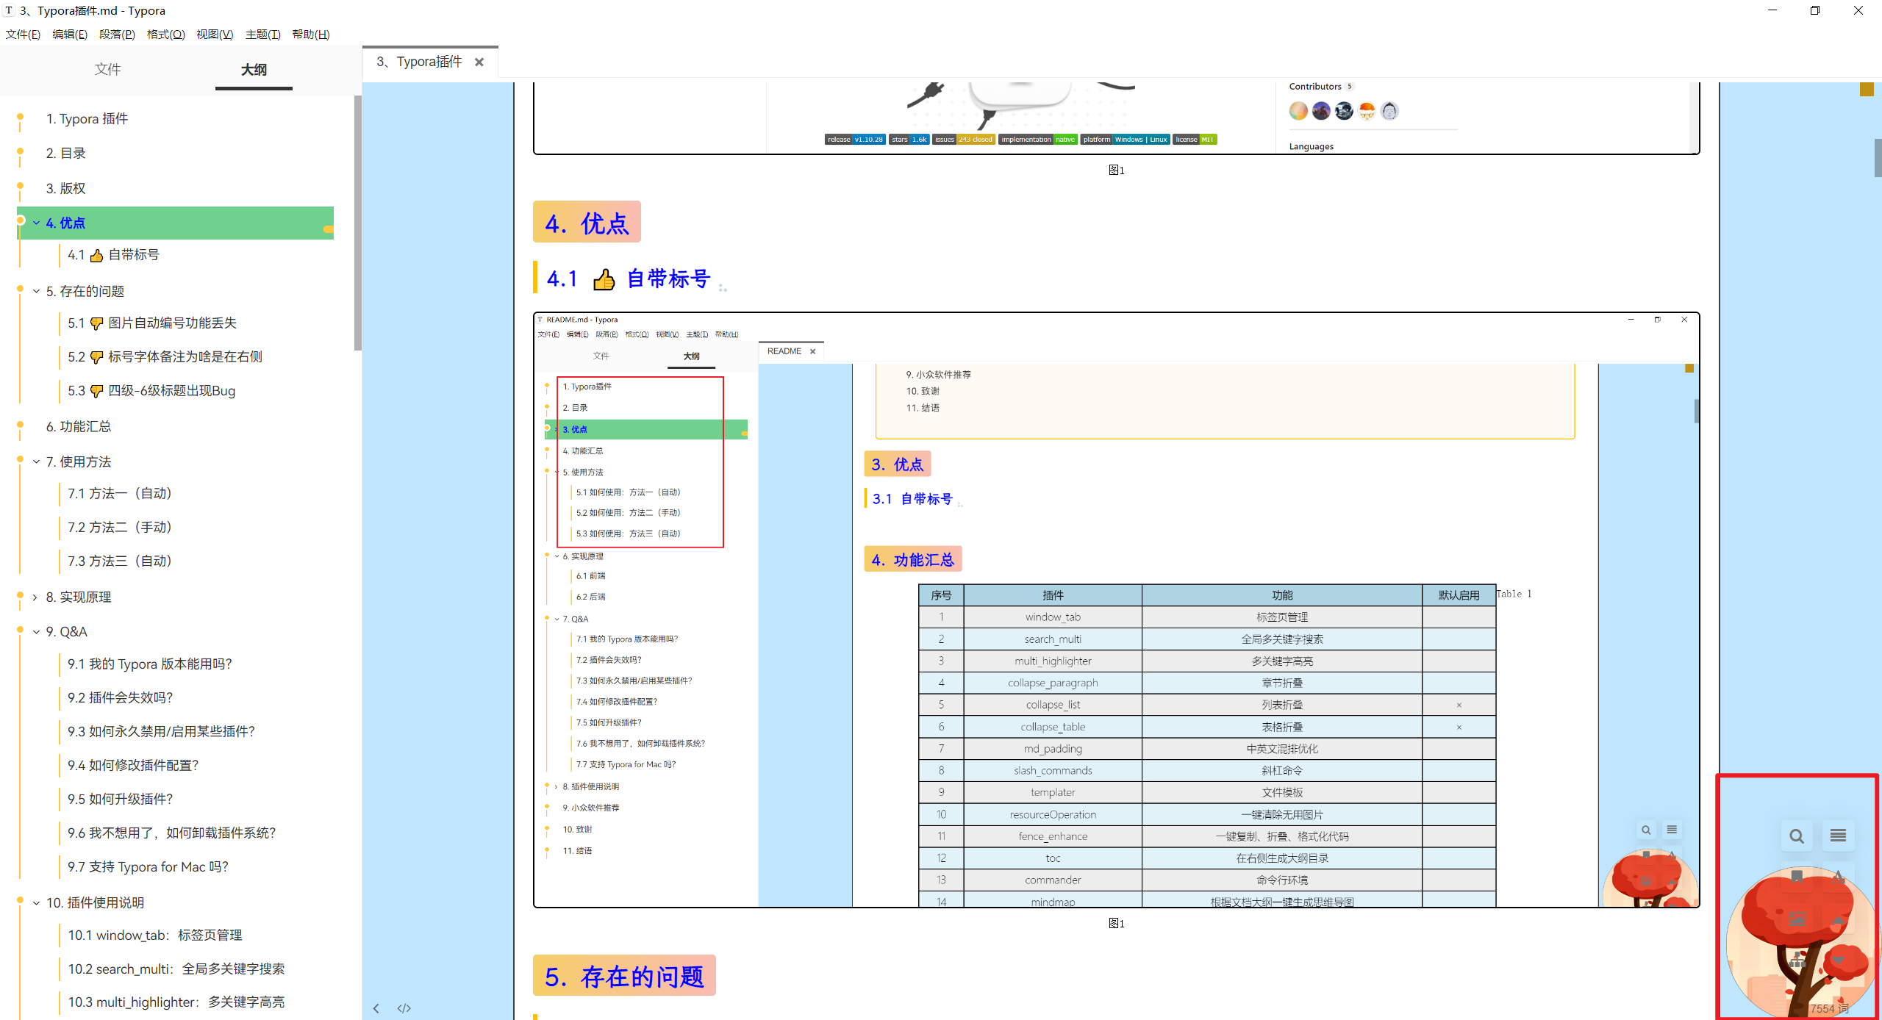Click the document's right-edge vertical scrollbar thumb
The image size is (1882, 1020).
click(x=1878, y=158)
